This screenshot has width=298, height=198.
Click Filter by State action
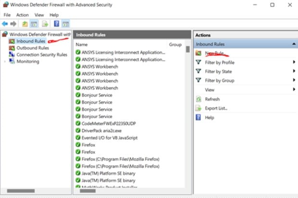pyautogui.click(x=218, y=72)
